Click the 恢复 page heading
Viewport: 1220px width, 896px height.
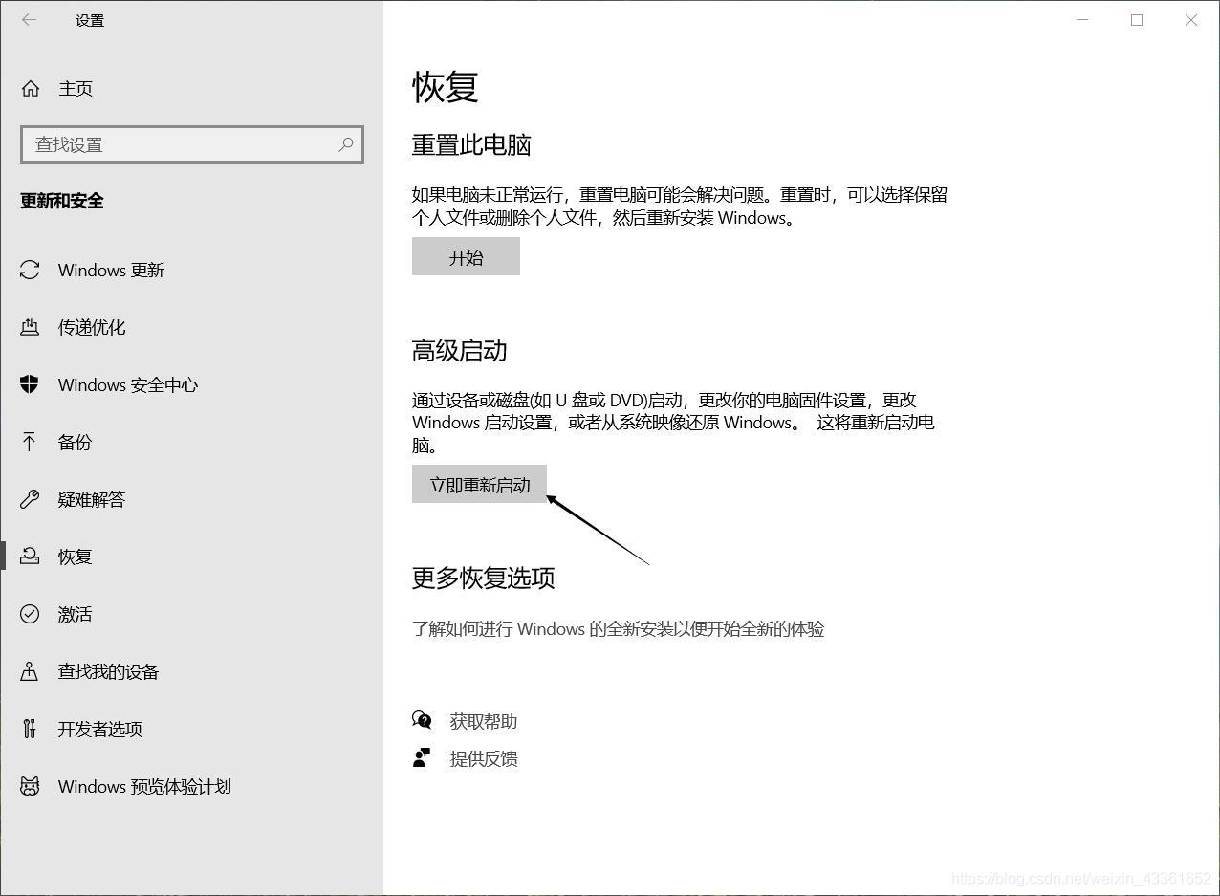pos(445,87)
